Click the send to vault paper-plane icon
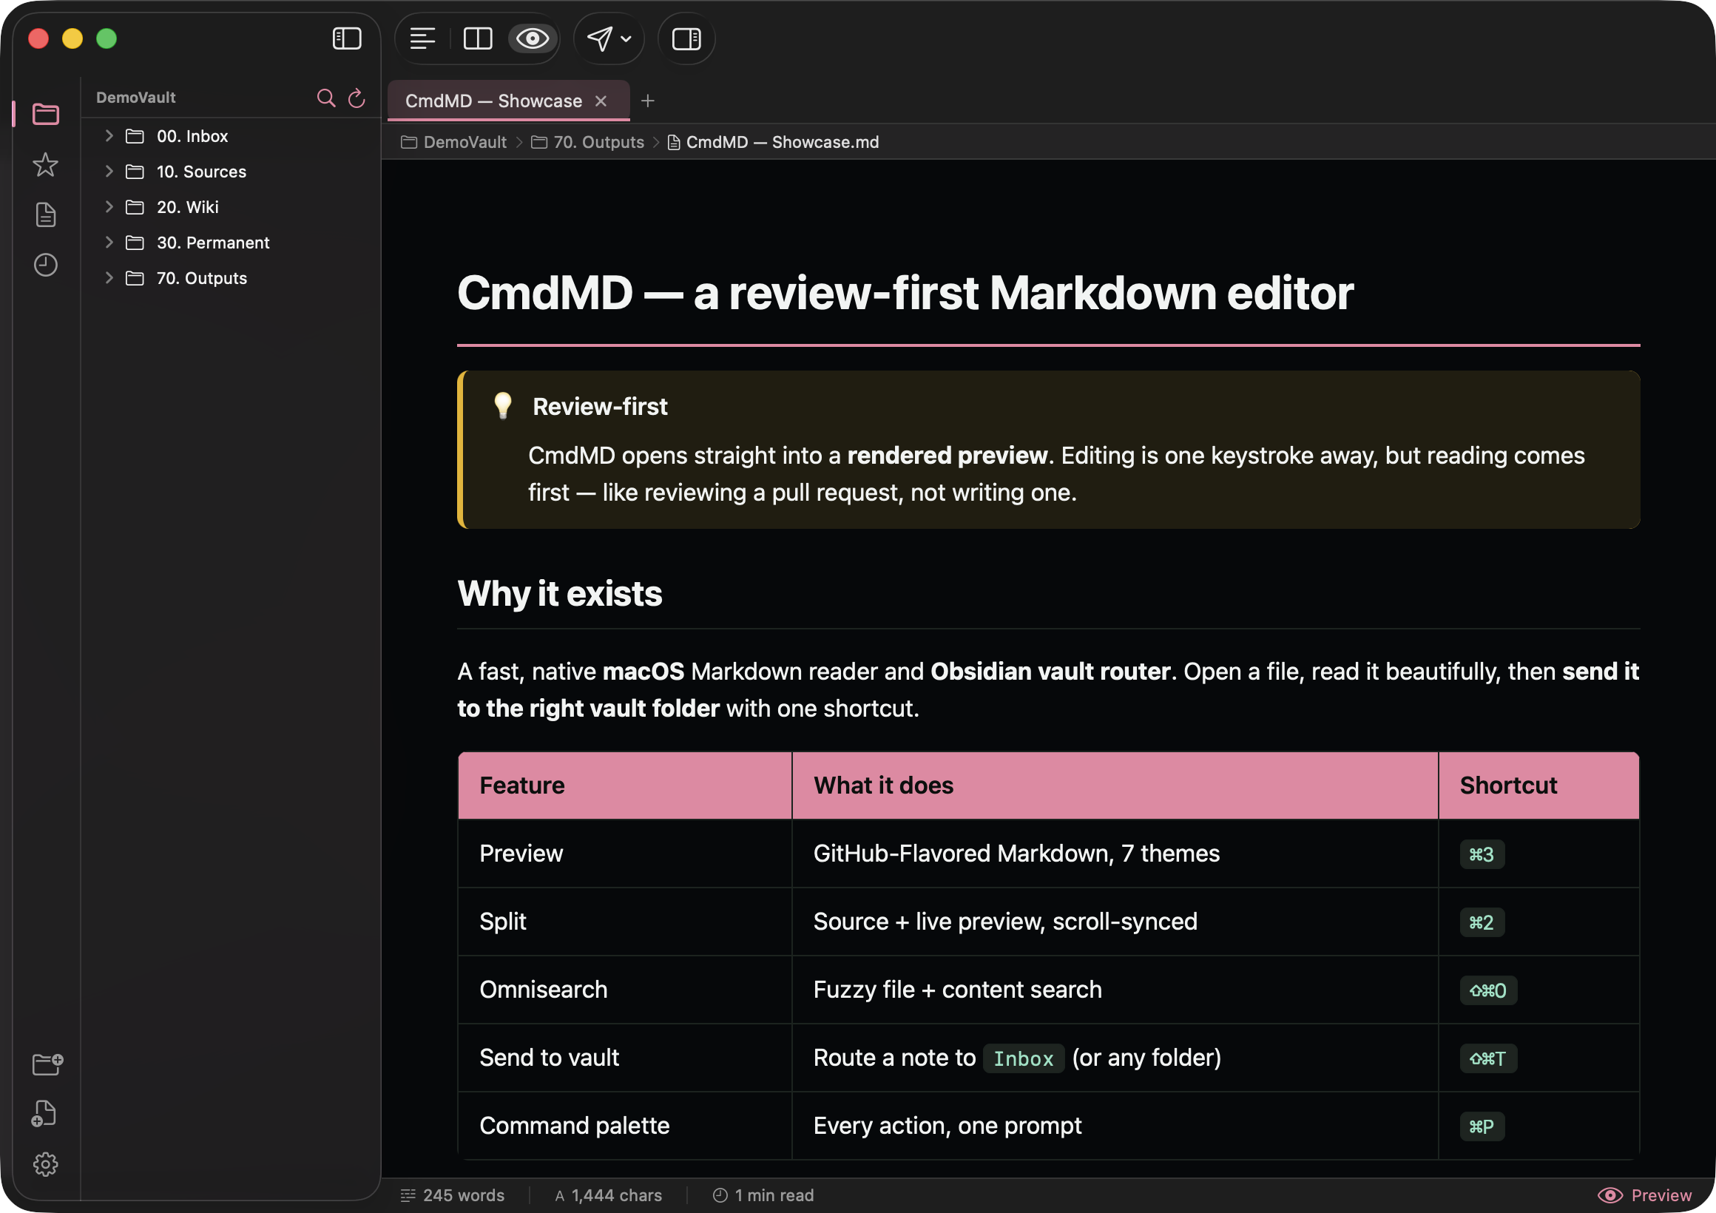 click(x=599, y=38)
